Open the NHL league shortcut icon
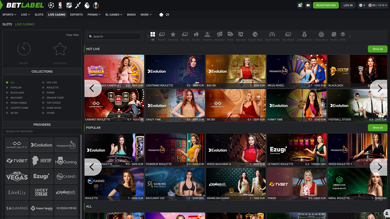This screenshot has height=219, width=390. click(69, 5)
